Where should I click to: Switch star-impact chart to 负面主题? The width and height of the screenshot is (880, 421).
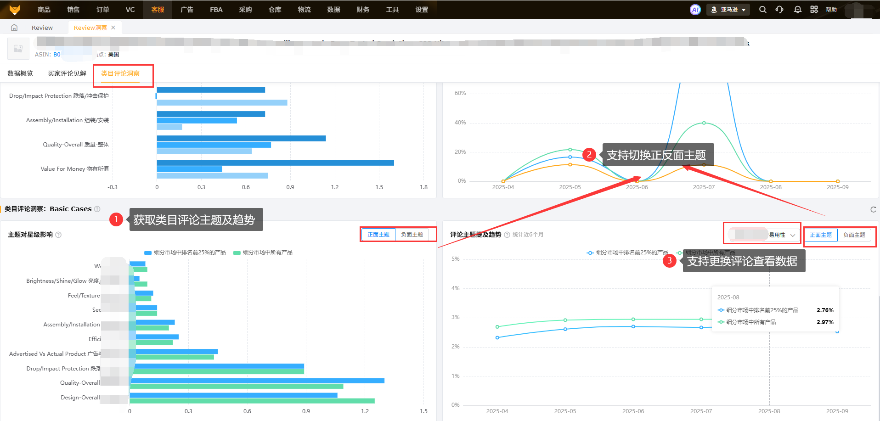pyautogui.click(x=412, y=235)
